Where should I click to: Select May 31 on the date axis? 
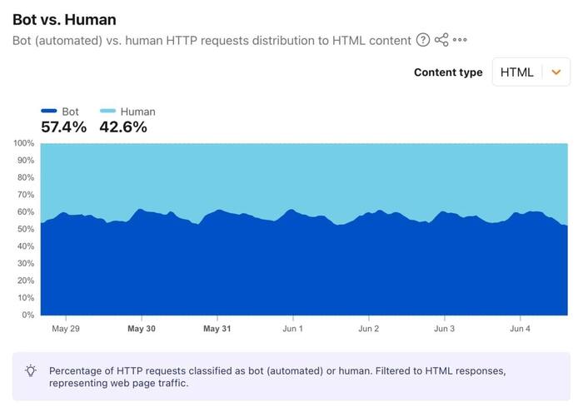tap(217, 329)
